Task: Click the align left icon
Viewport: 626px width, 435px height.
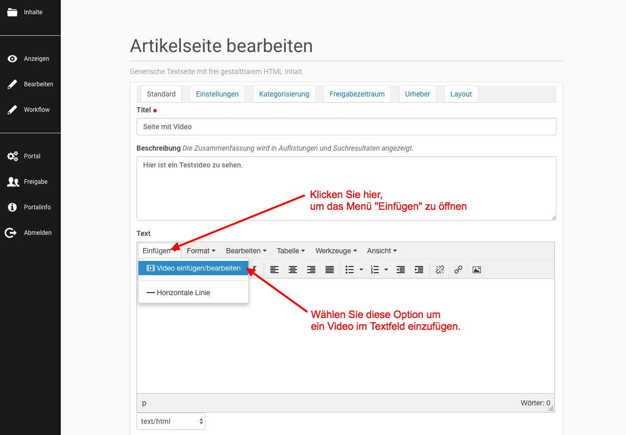Action: [274, 270]
